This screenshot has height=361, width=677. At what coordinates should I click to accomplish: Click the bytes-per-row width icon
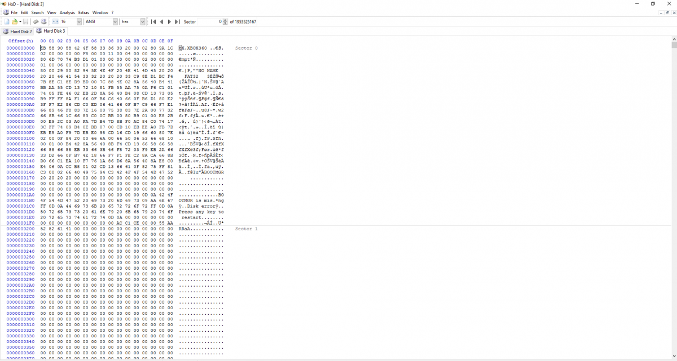tap(55, 21)
